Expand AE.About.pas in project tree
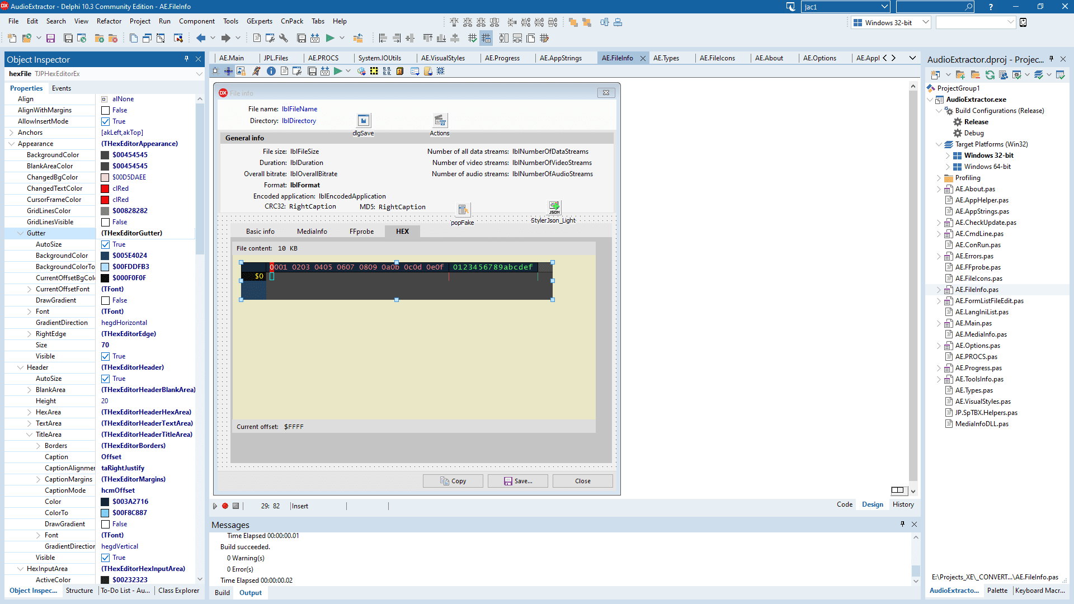The width and height of the screenshot is (1074, 604). click(x=939, y=189)
